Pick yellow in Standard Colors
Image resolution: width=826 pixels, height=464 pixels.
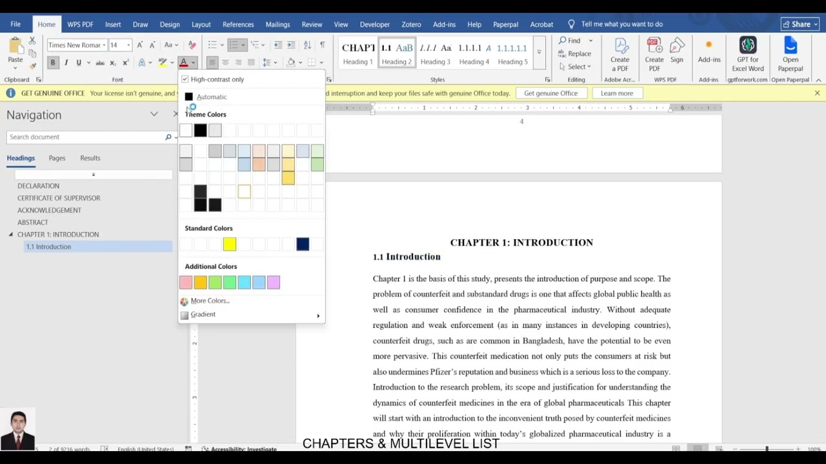click(230, 244)
